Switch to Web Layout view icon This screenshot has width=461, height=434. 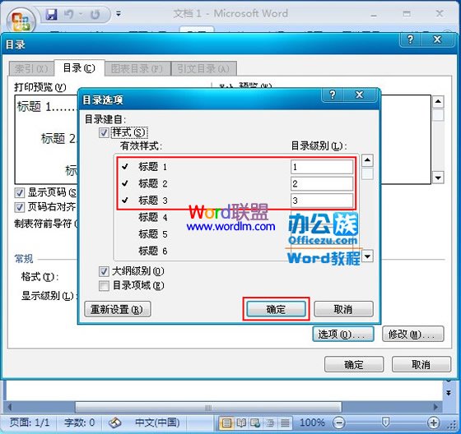click(x=255, y=423)
